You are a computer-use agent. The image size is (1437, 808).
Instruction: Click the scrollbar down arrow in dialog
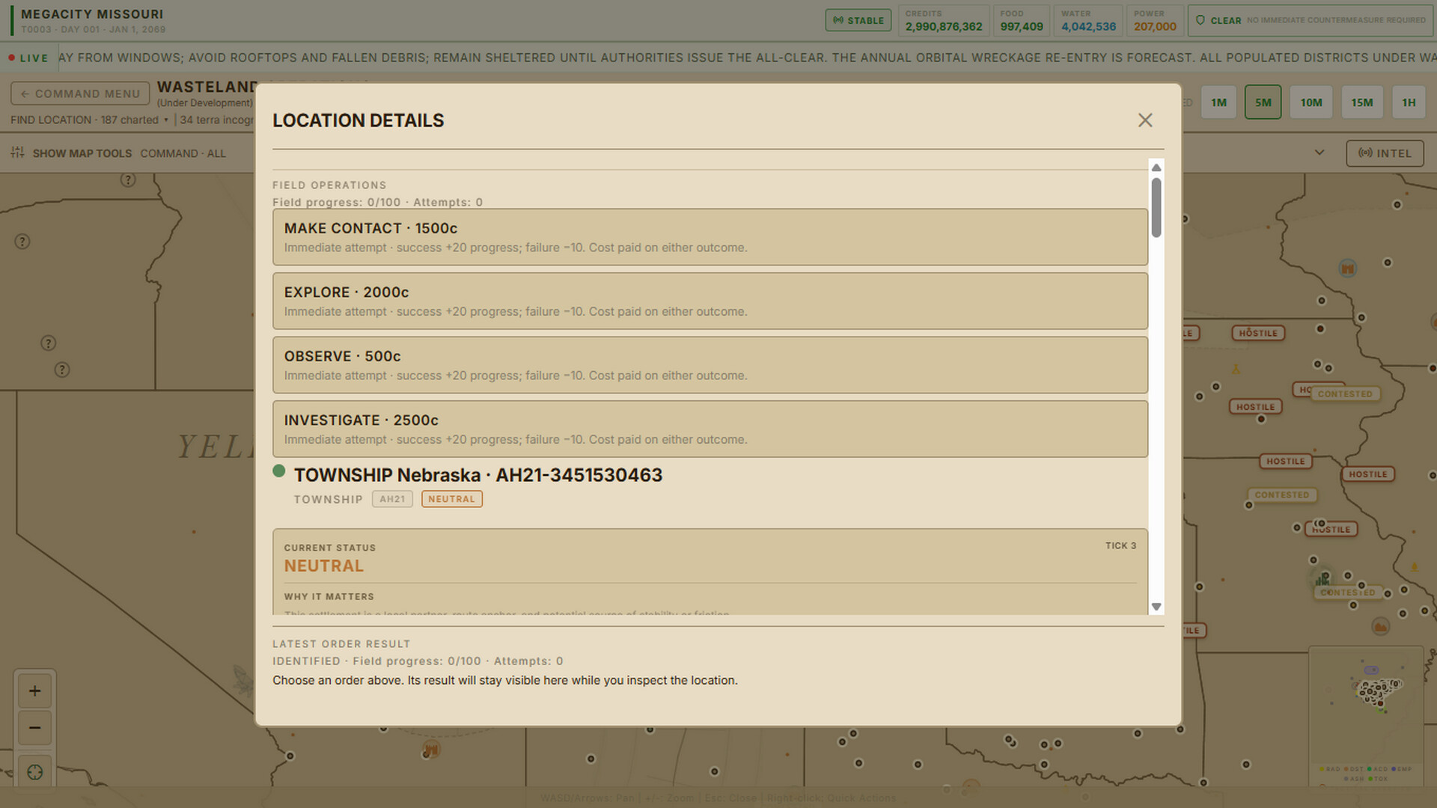click(x=1156, y=607)
